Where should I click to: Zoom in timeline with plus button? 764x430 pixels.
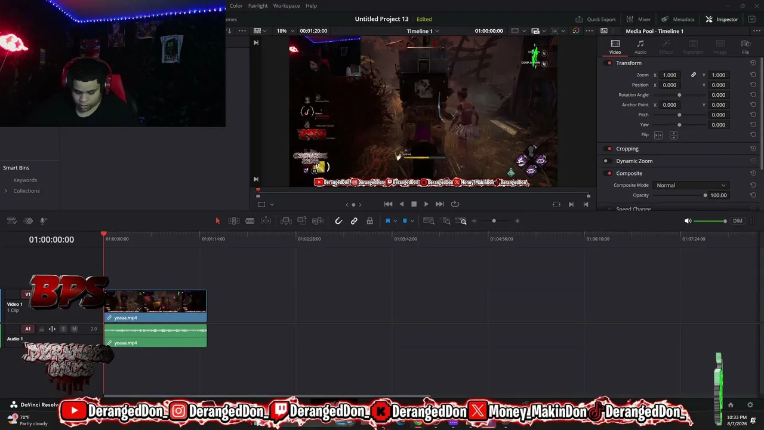click(517, 221)
